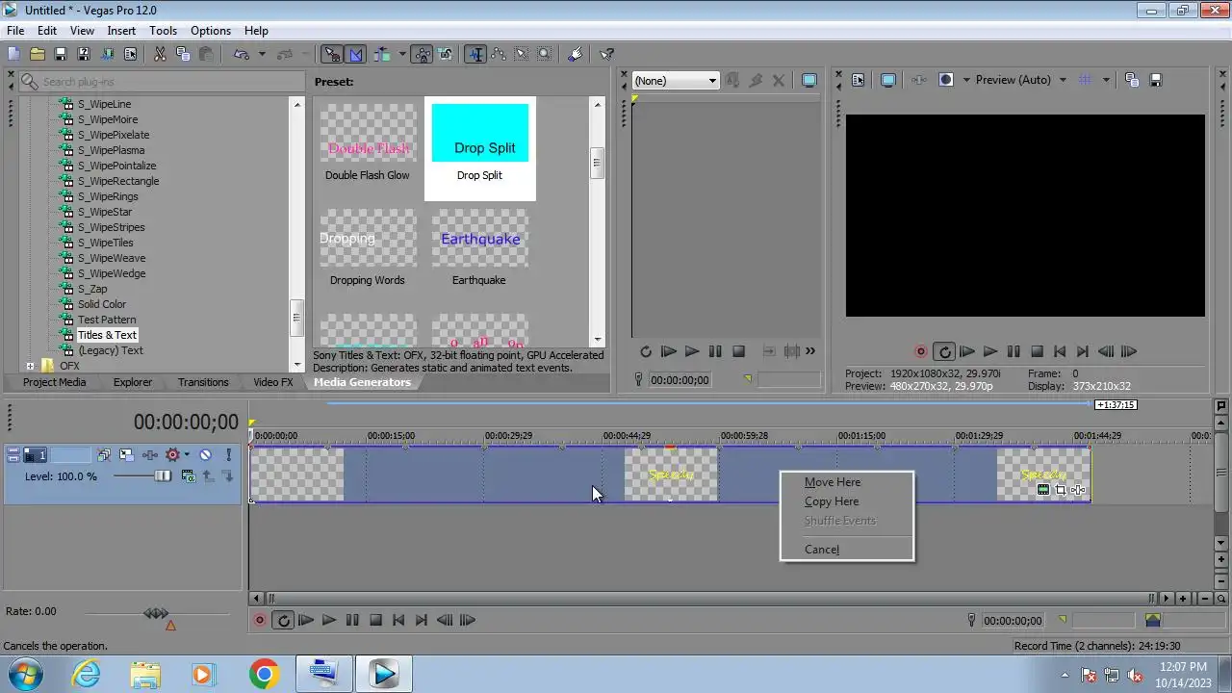Open the trimmer (None) media dropdown
Image resolution: width=1232 pixels, height=693 pixels.
coord(676,81)
